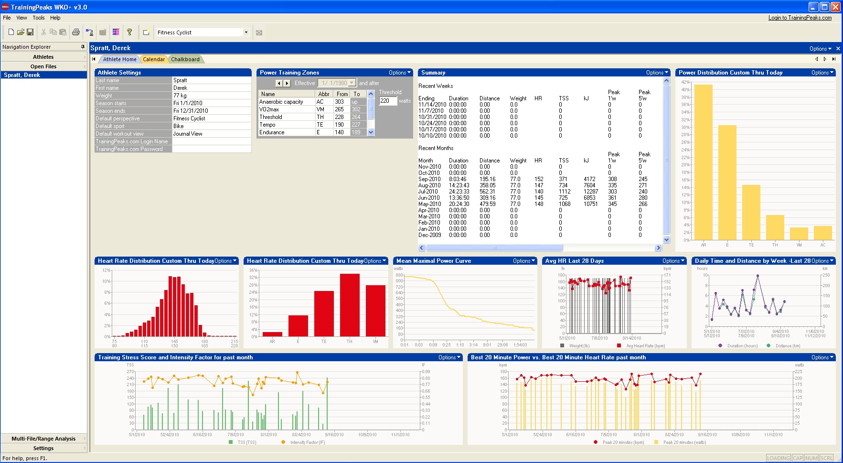This screenshot has width=843, height=463.
Task: Click TrainingPeaks.com Login Name value field
Action: [x=212, y=141]
